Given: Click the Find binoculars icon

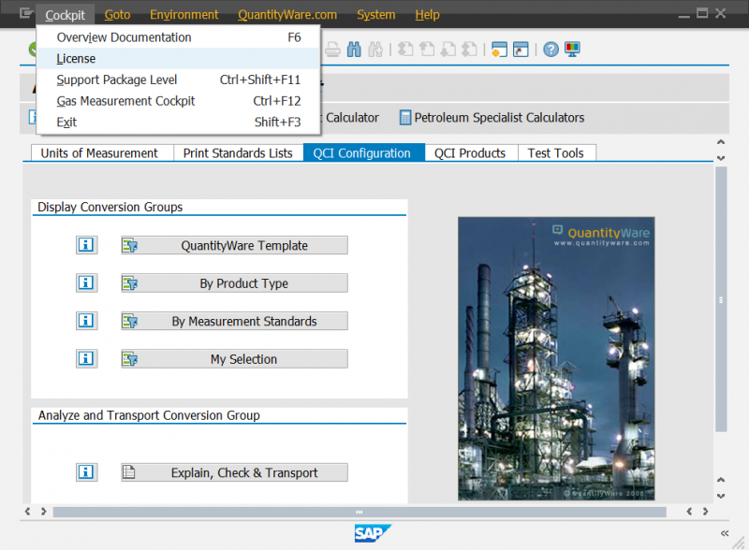Looking at the screenshot, I should pyautogui.click(x=354, y=50).
